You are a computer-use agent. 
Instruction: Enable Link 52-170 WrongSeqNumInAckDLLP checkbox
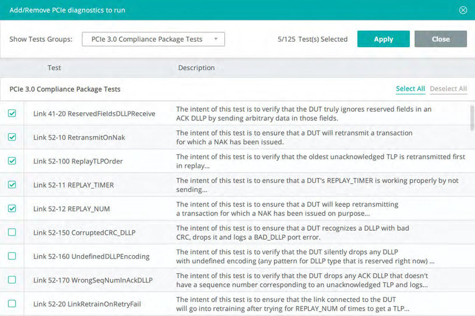[x=12, y=280]
